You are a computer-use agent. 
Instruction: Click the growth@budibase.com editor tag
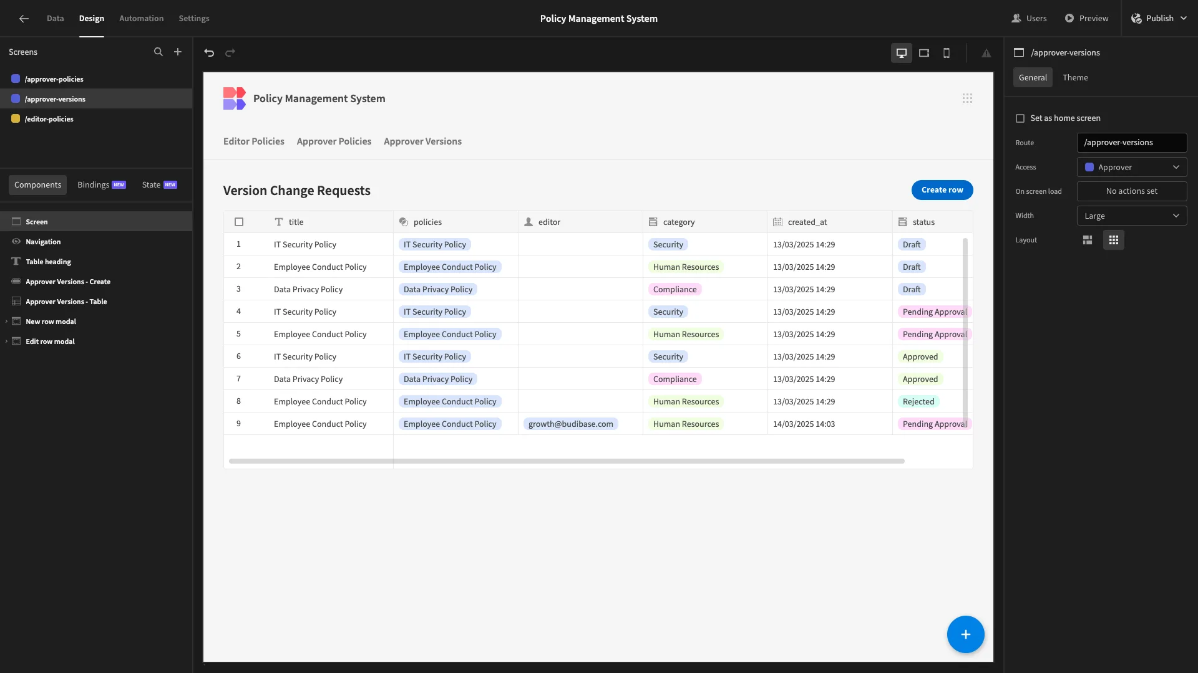(571, 424)
